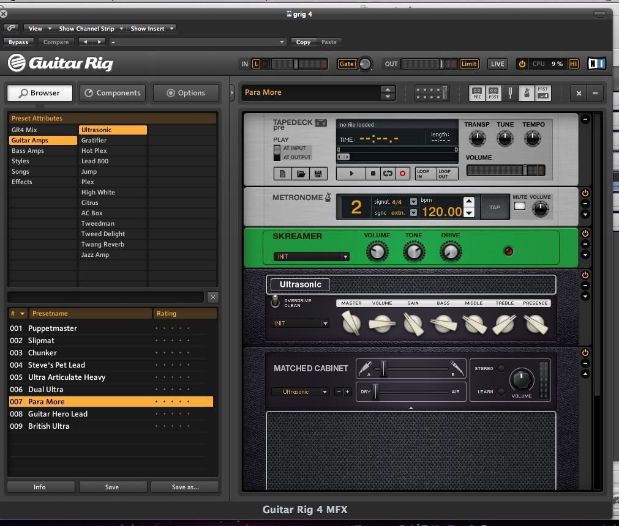Open the Matched Cabinet Ultrasonic dropdown

[x=300, y=391]
